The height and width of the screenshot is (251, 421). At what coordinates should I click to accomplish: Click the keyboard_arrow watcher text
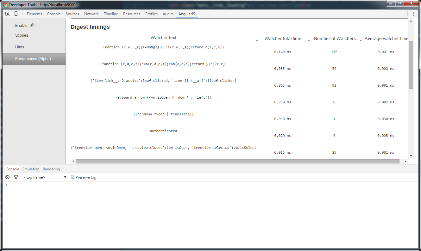coord(163,97)
